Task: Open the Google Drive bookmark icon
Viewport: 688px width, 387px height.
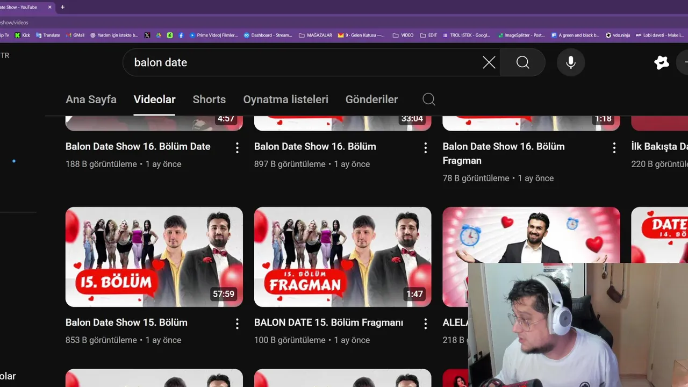Action: [159, 35]
